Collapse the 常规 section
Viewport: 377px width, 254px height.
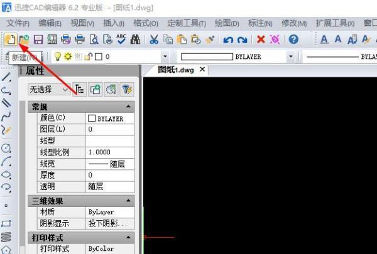click(x=128, y=107)
